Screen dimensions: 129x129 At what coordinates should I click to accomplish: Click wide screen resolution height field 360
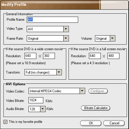click(x=49, y=56)
